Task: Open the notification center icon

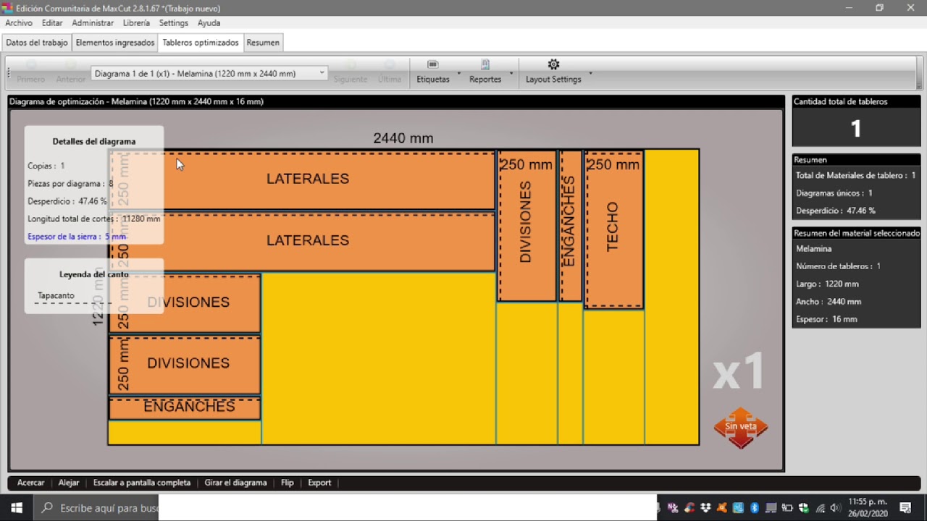Action: 905,508
